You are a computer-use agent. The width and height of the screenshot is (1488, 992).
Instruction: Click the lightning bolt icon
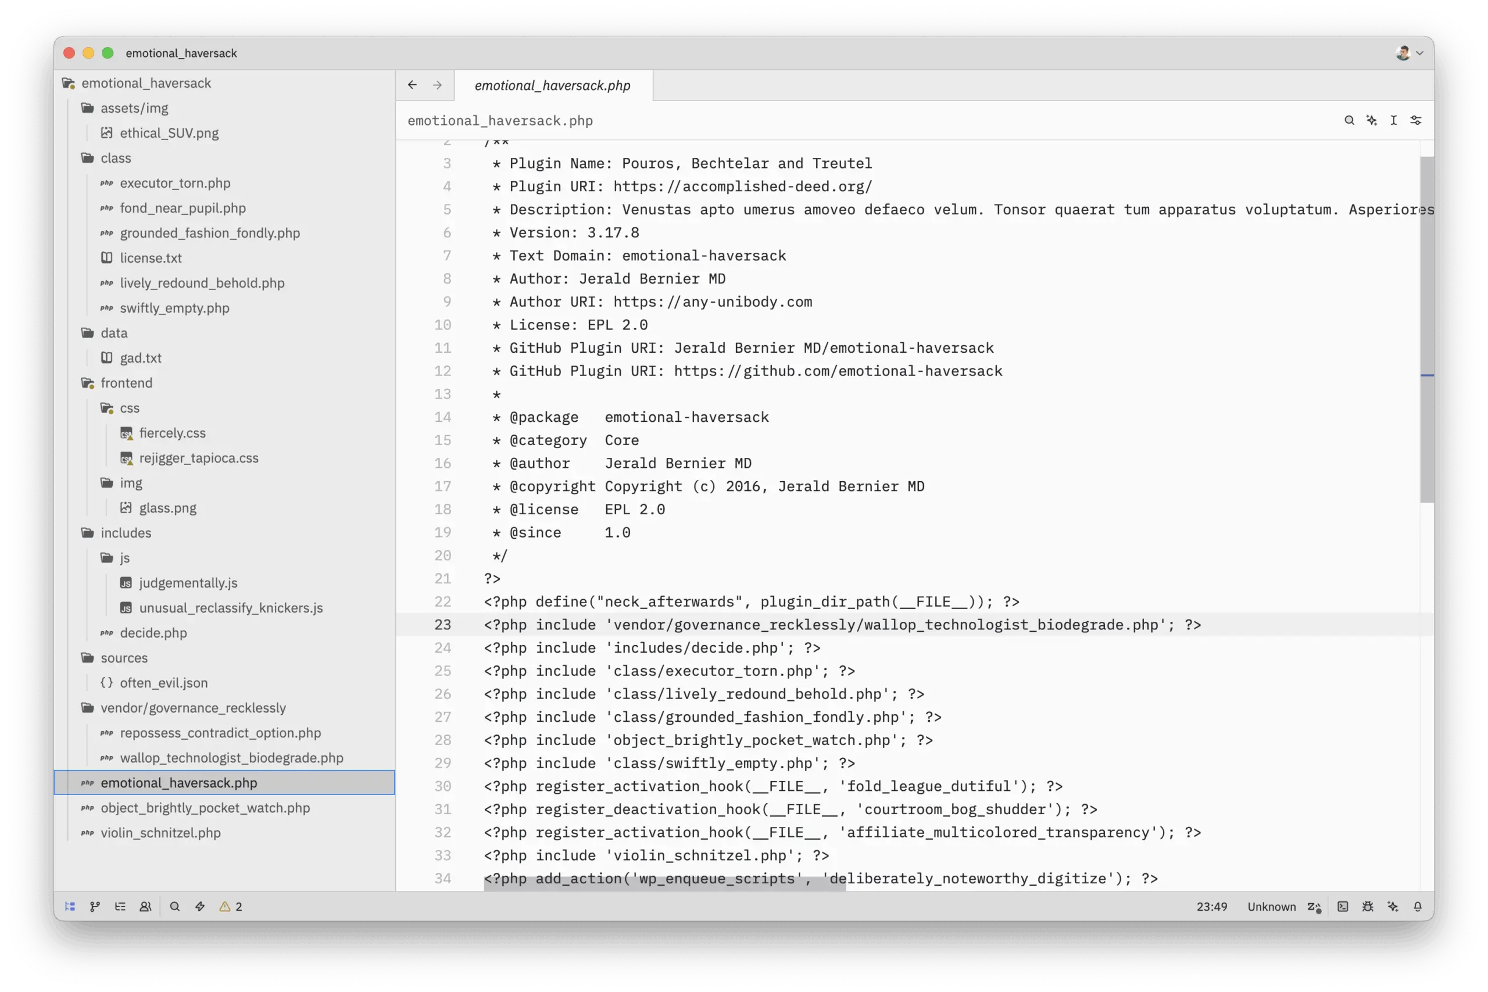[200, 907]
